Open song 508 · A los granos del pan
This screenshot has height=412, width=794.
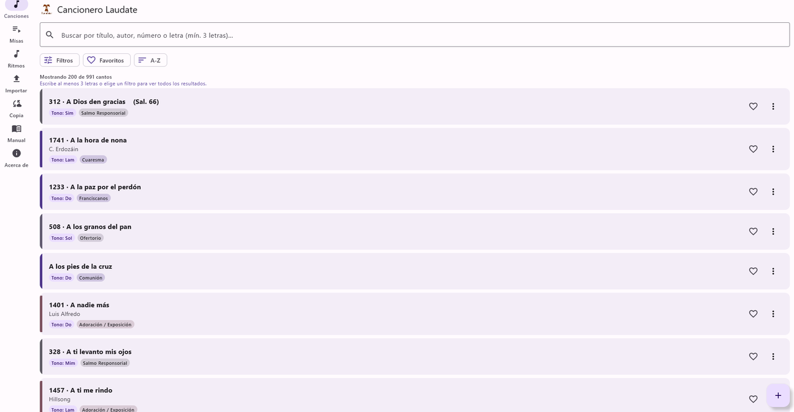(x=414, y=232)
